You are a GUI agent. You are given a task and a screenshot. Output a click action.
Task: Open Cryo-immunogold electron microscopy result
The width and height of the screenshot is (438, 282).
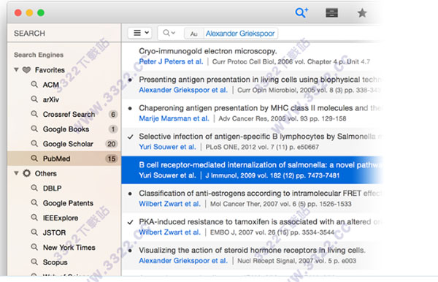[208, 51]
